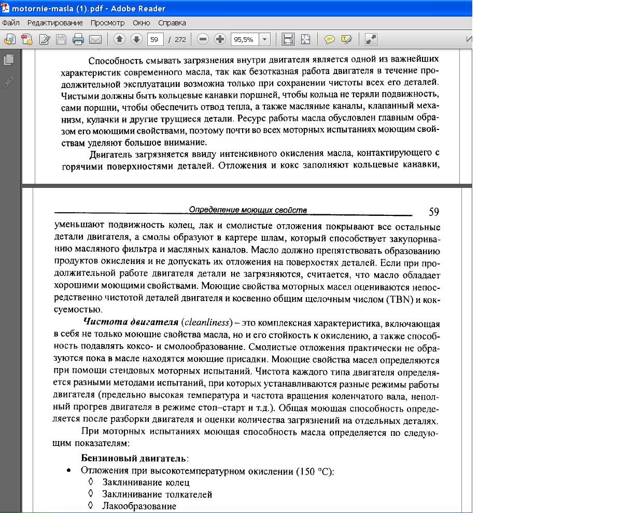Click the heading 'Бензиновый двигатель'
This screenshot has width=619, height=513.
[133, 458]
